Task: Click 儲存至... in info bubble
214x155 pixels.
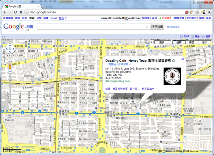Action: [x=135, y=89]
